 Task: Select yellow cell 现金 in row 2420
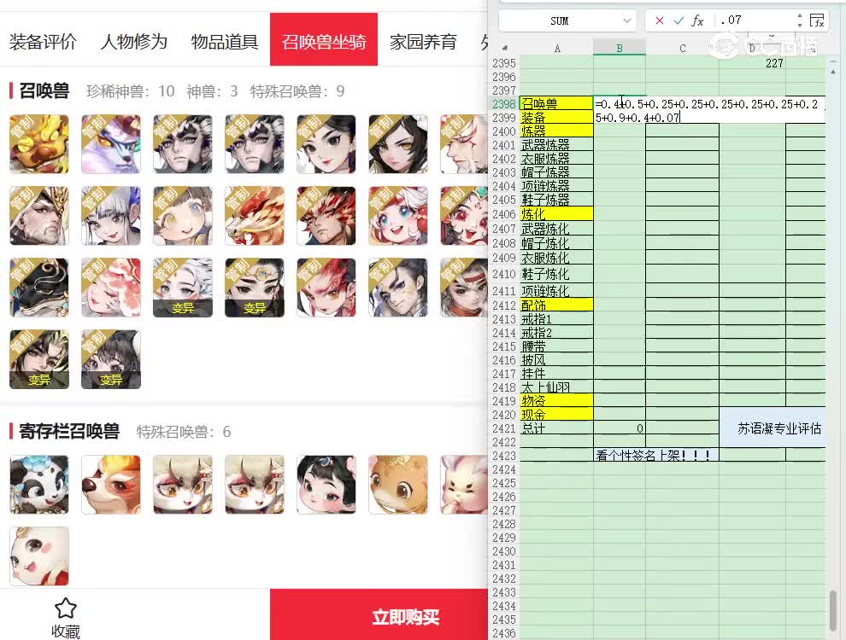556,415
